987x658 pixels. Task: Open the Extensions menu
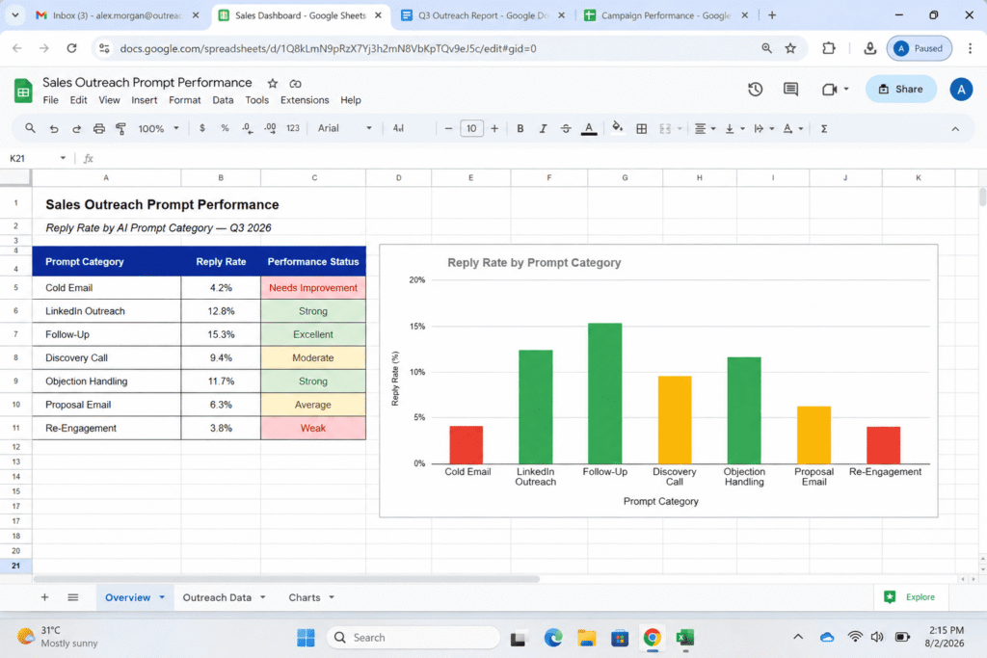click(305, 100)
